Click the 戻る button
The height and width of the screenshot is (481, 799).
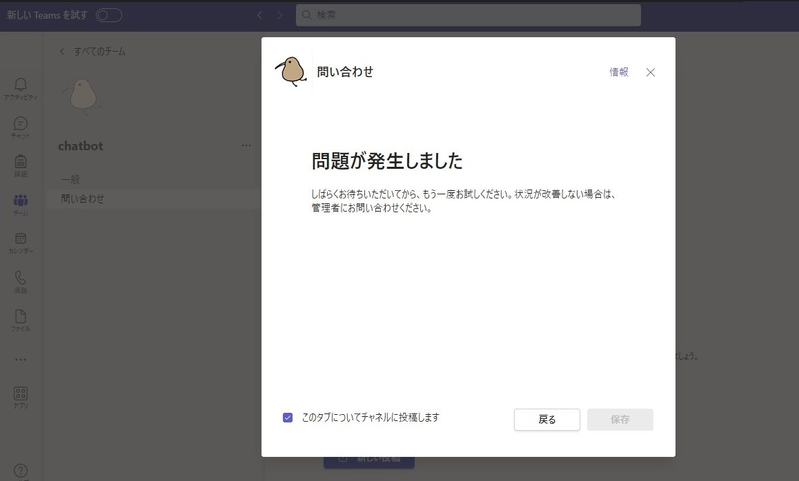[546, 420]
